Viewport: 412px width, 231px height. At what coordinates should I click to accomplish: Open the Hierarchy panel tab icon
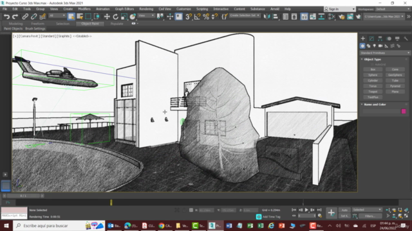(x=380, y=38)
